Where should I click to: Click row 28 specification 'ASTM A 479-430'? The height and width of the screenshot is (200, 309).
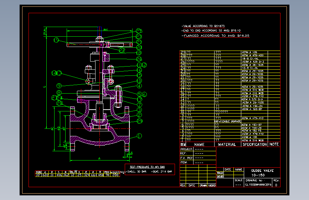[253, 55]
